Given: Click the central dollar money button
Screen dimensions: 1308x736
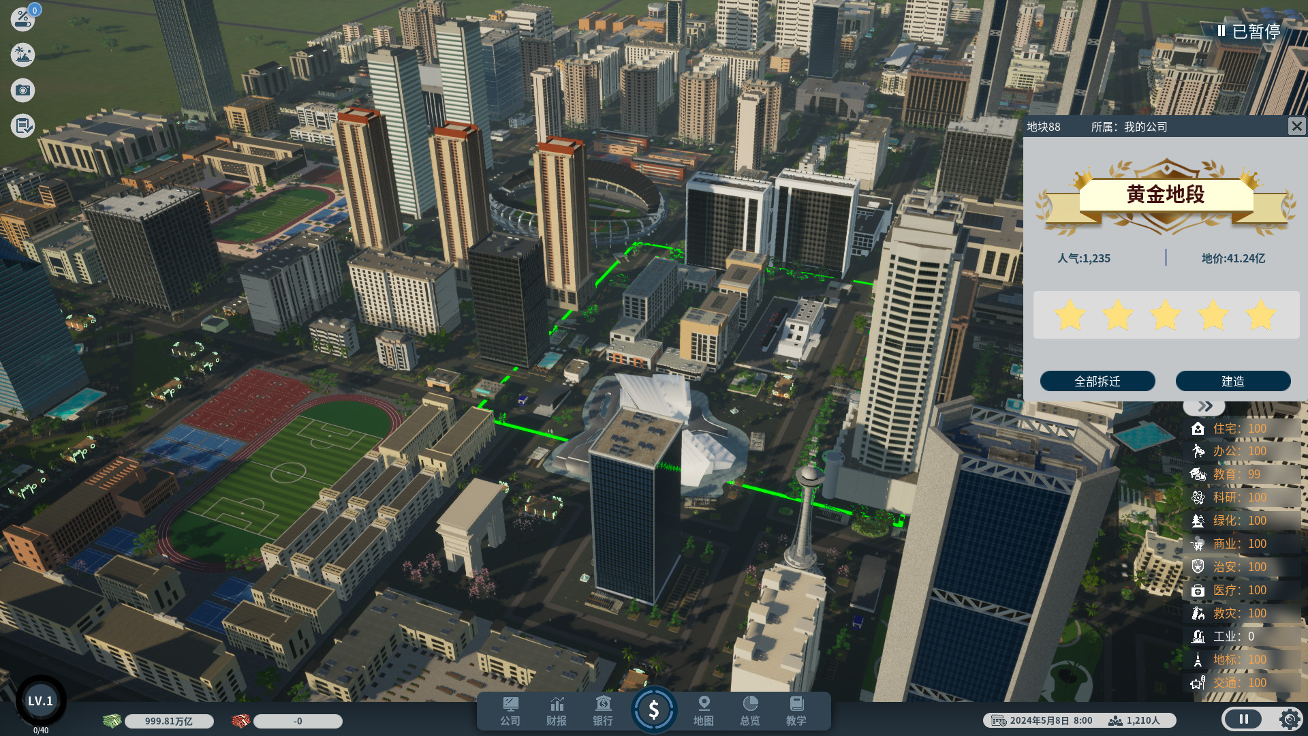Looking at the screenshot, I should [655, 711].
